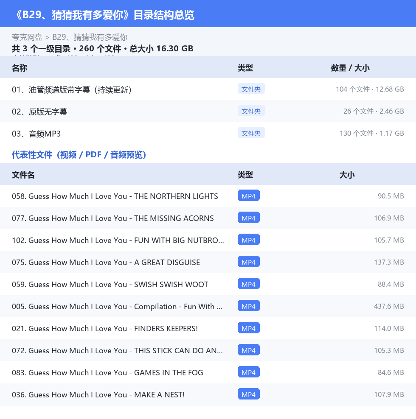Select the size value 90.5 MB

click(391, 196)
